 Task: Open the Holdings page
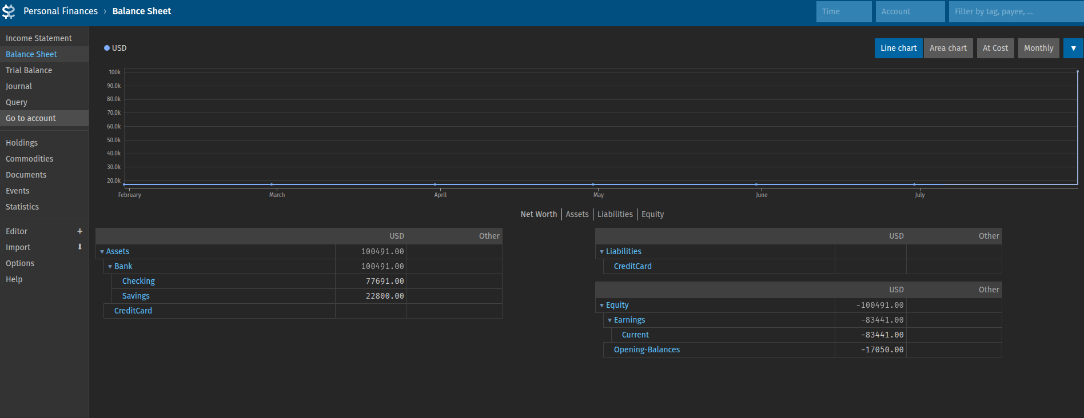point(44,143)
